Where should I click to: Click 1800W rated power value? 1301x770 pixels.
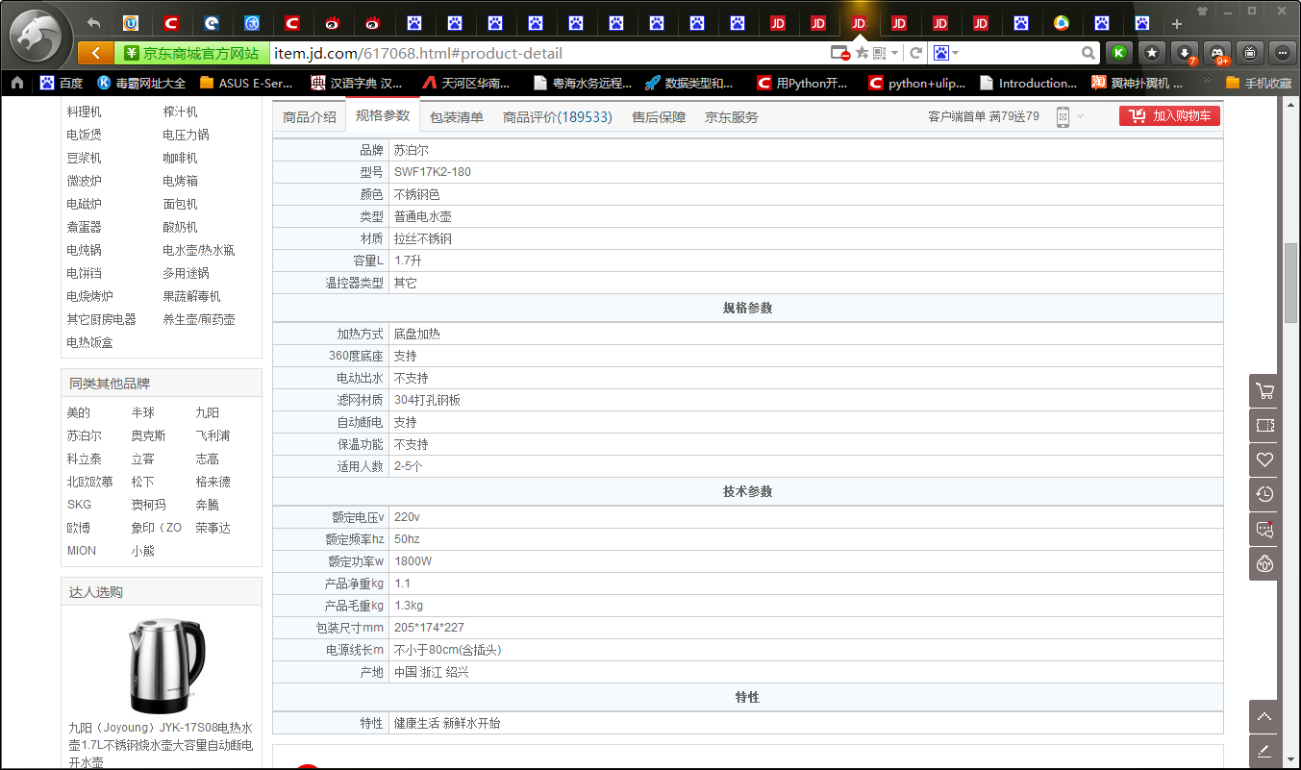tap(413, 561)
